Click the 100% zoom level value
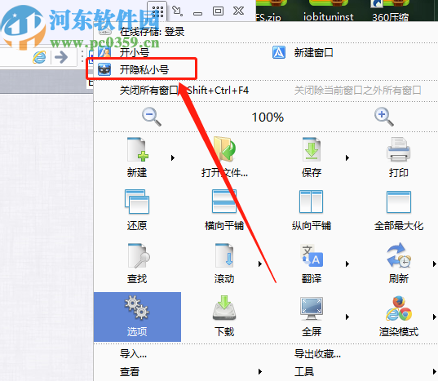 (x=268, y=117)
